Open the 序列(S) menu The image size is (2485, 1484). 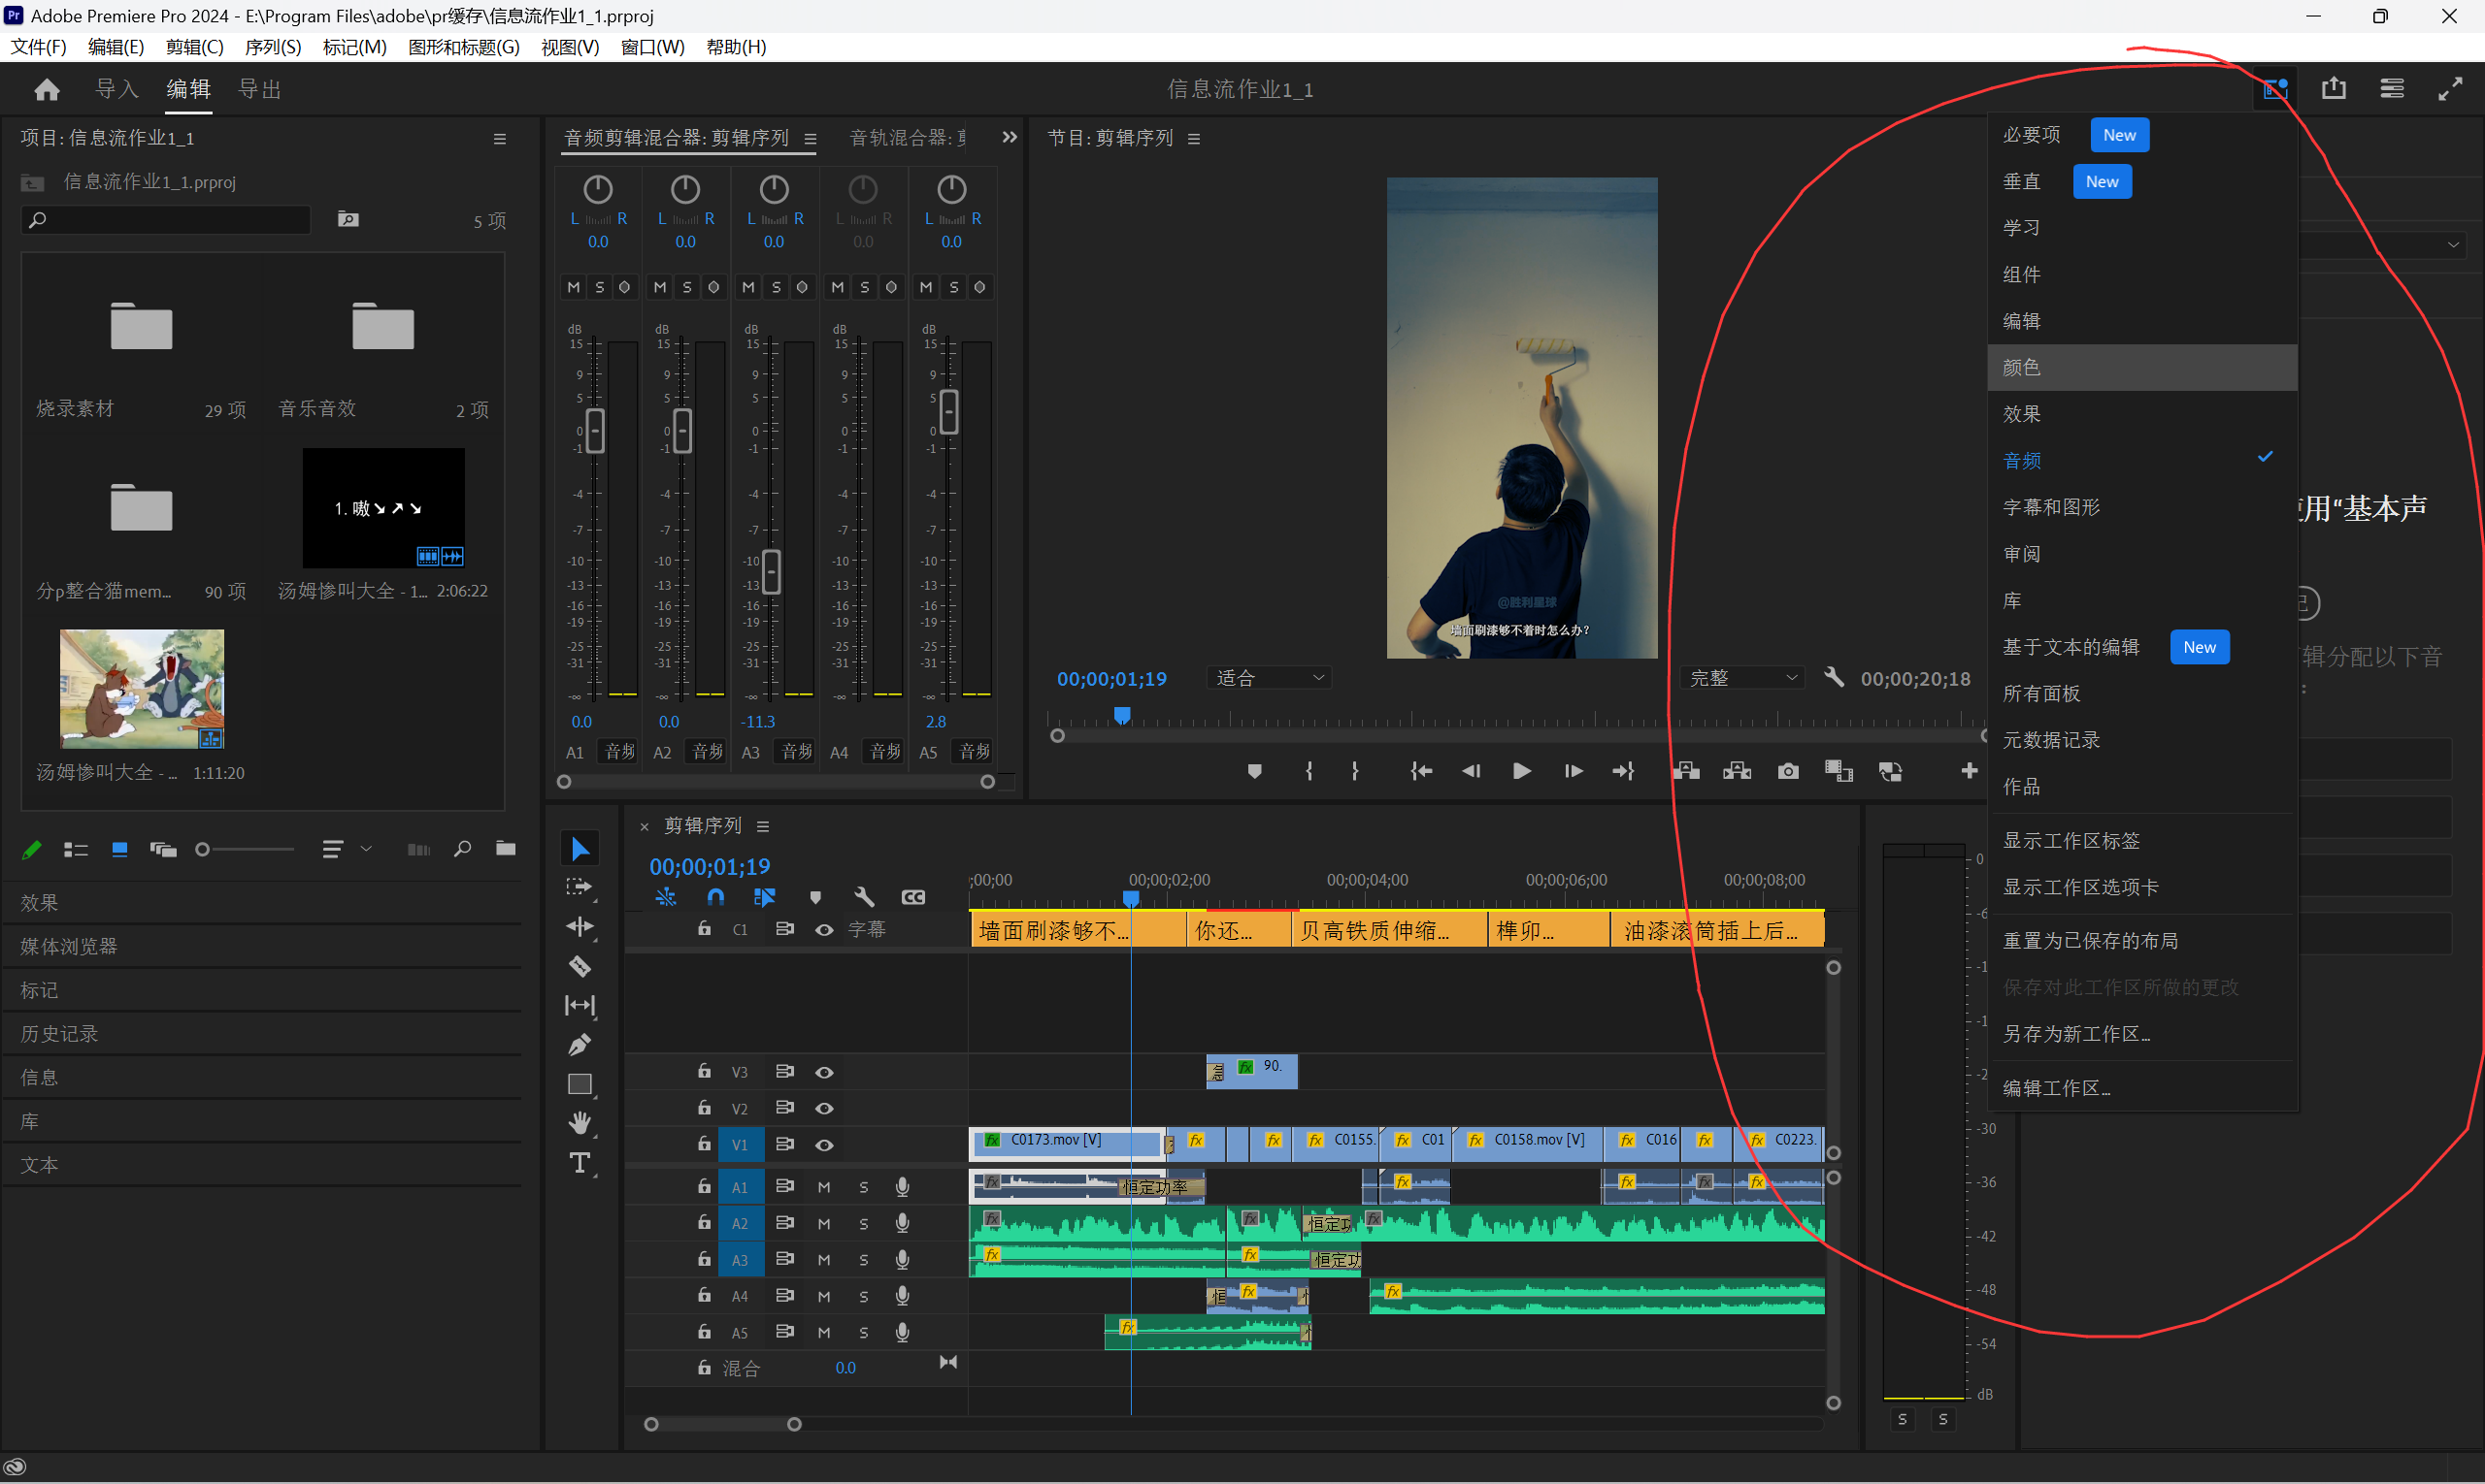[x=272, y=47]
